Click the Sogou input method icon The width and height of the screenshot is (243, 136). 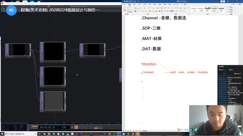[179, 130]
